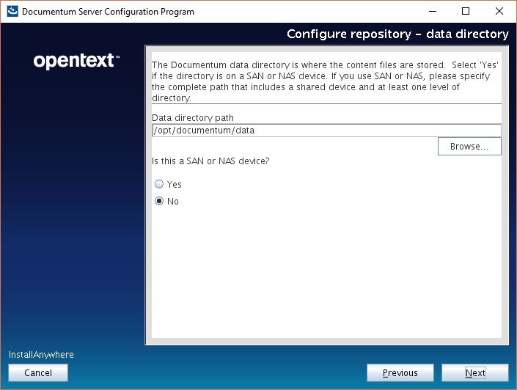Image resolution: width=517 pixels, height=390 pixels.
Task: Open the Browse... directory chooser
Action: (x=469, y=147)
